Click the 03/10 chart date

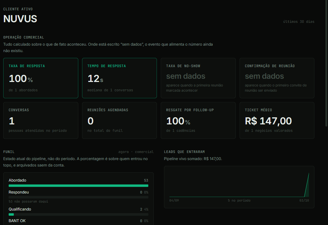click(304, 200)
